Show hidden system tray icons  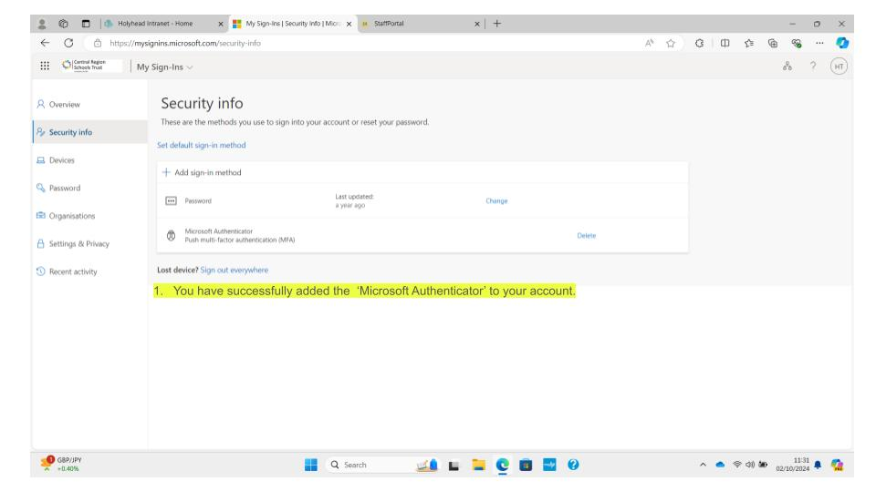[x=703, y=465]
